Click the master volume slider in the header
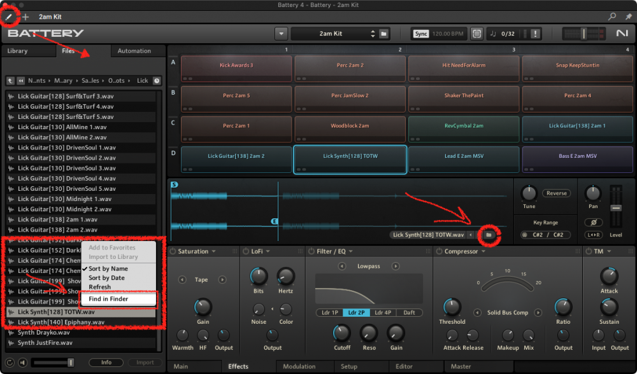This screenshot has height=374, width=637. [583, 34]
